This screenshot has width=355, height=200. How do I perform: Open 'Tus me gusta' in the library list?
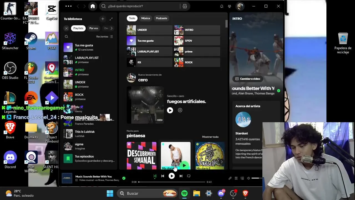coord(89,47)
